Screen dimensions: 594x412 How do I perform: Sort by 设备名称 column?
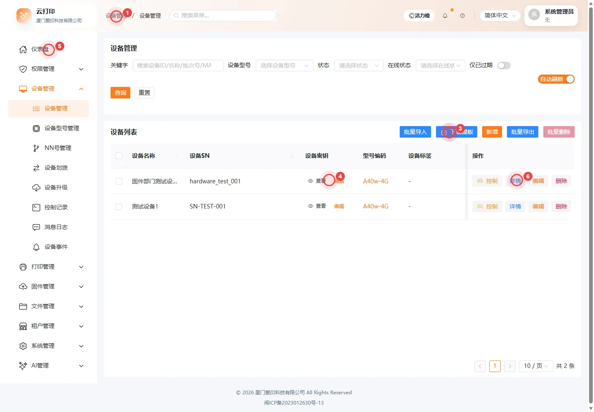177,156
